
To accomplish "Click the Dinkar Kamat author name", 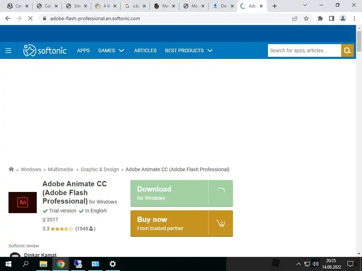I will [x=40, y=255].
